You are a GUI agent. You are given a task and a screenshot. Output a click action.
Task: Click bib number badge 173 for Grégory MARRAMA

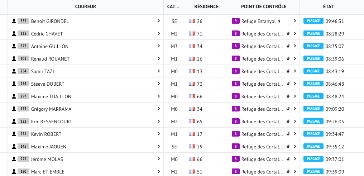pos(23,109)
